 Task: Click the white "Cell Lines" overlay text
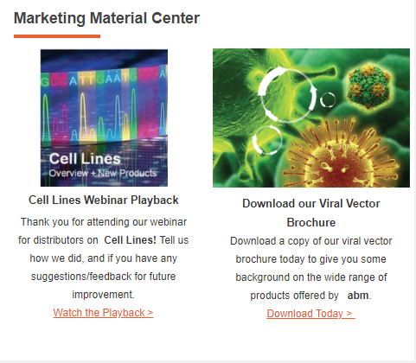(85, 159)
